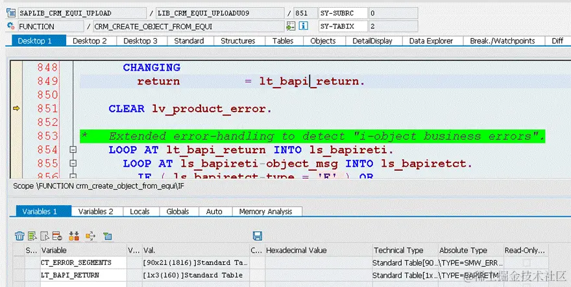This screenshot has height=287, width=571.
Task: Open the Diff tab
Action: coord(558,41)
